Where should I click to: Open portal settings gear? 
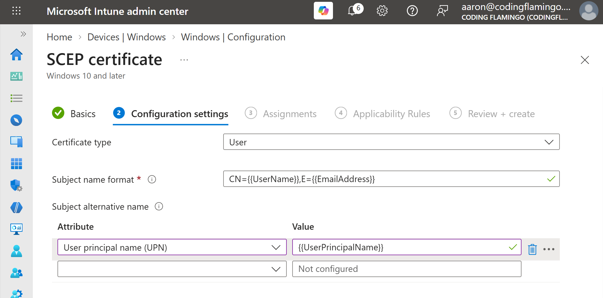(382, 11)
